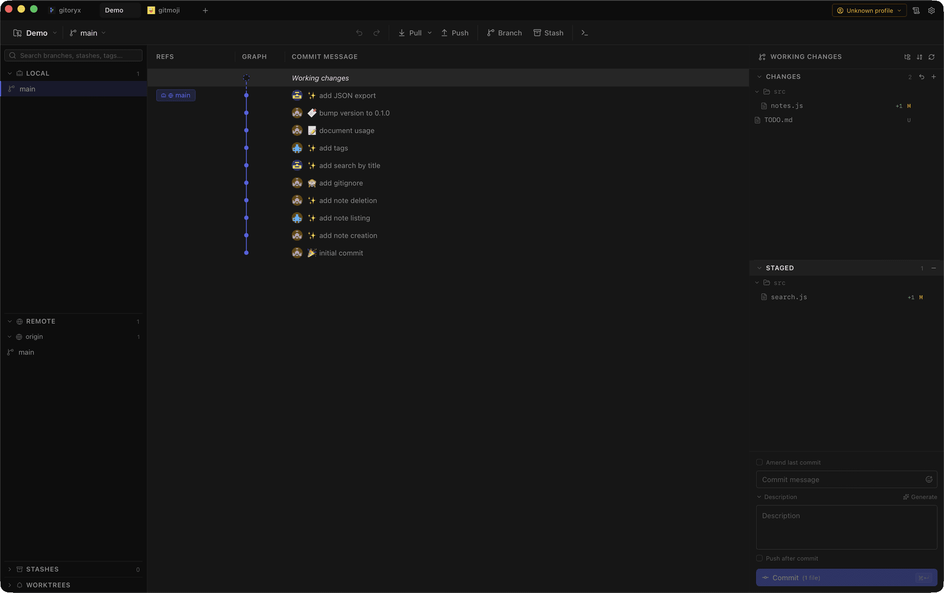Generate a commit description

920,497
